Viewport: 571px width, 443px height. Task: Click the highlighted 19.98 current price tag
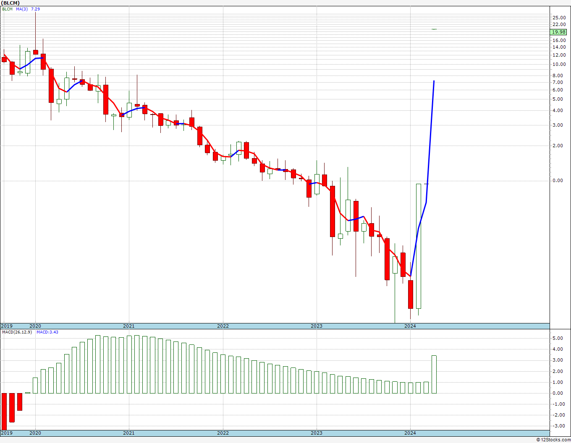tap(559, 32)
